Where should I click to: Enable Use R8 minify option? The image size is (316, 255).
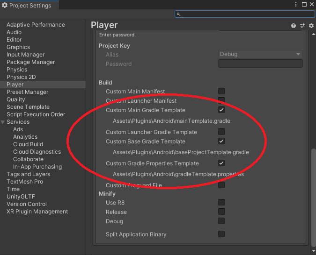click(x=221, y=202)
